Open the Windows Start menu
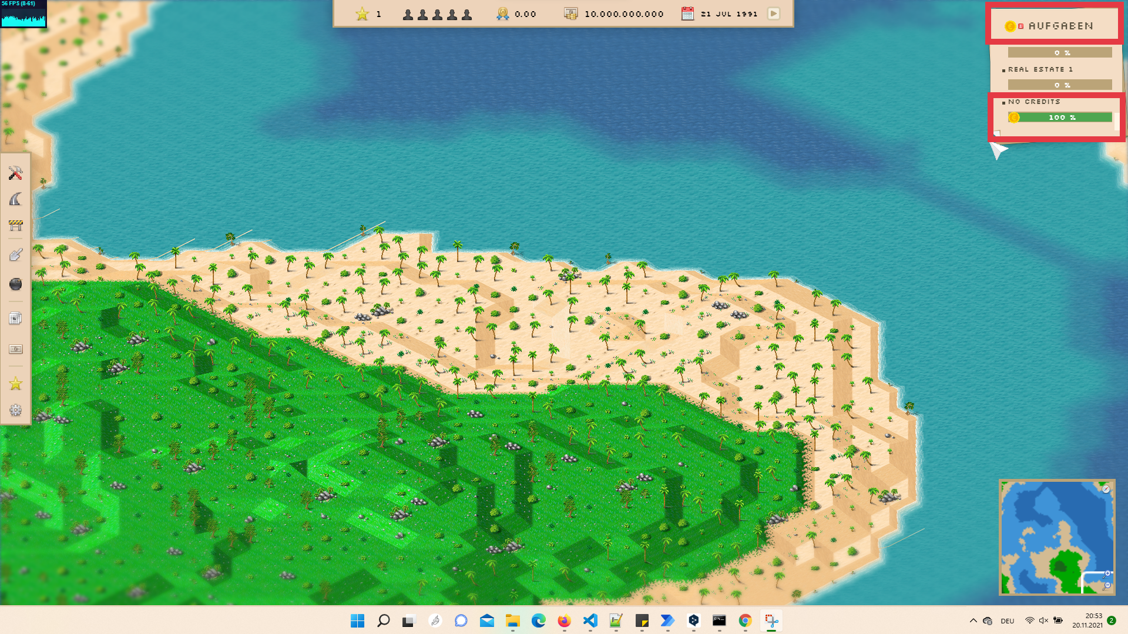The height and width of the screenshot is (634, 1128). [x=357, y=620]
